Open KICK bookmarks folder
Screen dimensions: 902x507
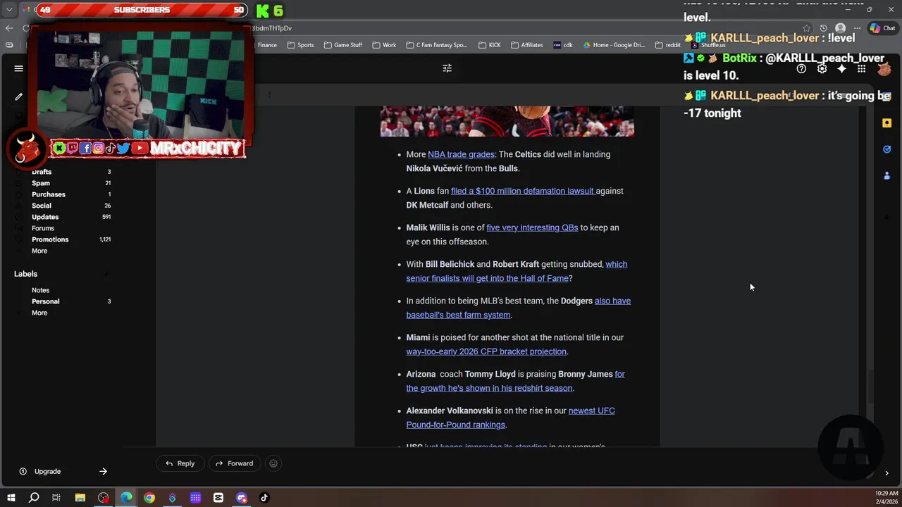pyautogui.click(x=489, y=45)
